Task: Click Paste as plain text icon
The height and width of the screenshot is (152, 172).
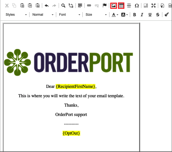Action: (x=30, y=6)
